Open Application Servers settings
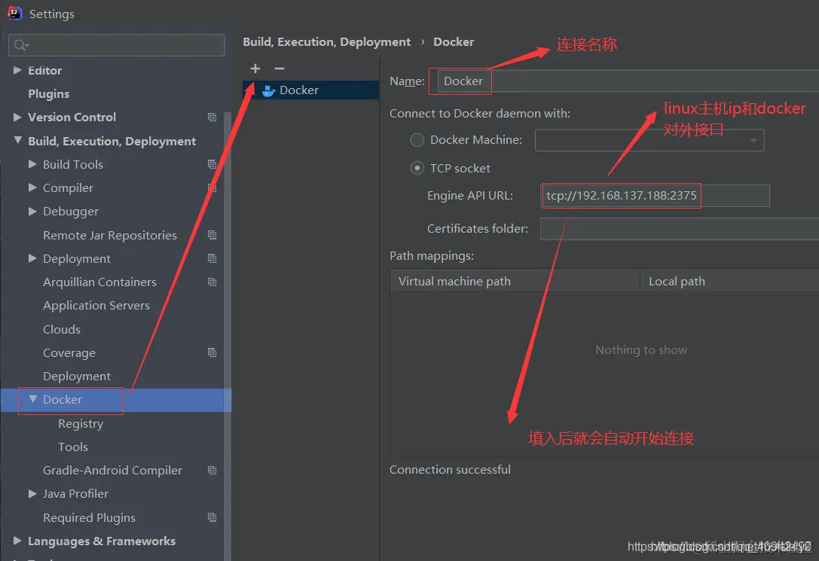The height and width of the screenshot is (561, 819). 96,306
